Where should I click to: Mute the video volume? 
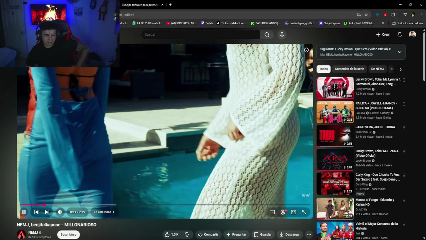60,212
